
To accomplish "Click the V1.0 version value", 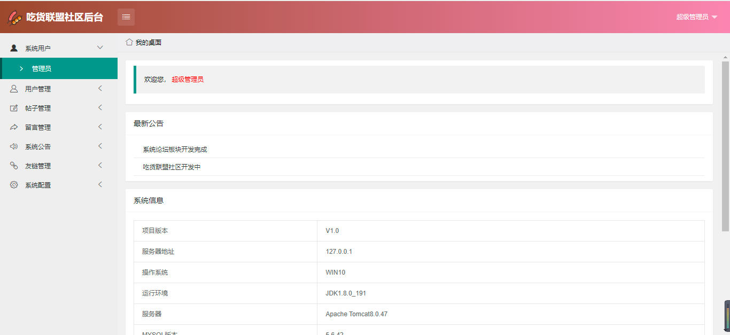I will [x=332, y=231].
